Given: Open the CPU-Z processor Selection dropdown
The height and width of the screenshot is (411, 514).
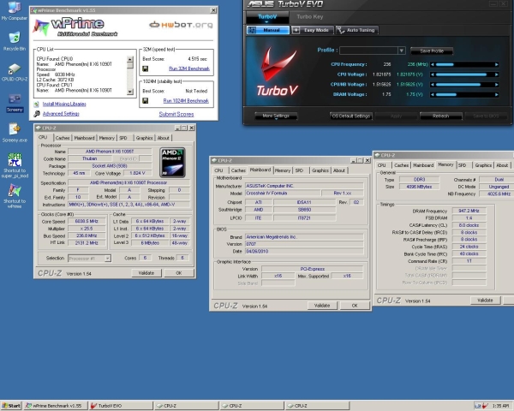Looking at the screenshot, I should (x=107, y=259).
